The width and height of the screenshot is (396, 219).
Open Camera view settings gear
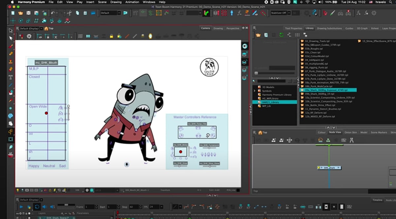tap(29, 36)
